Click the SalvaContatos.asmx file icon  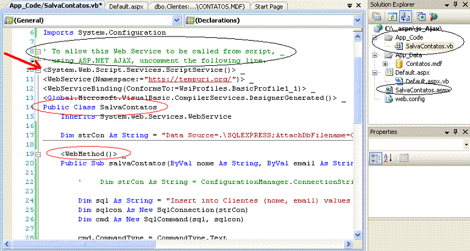(x=389, y=90)
